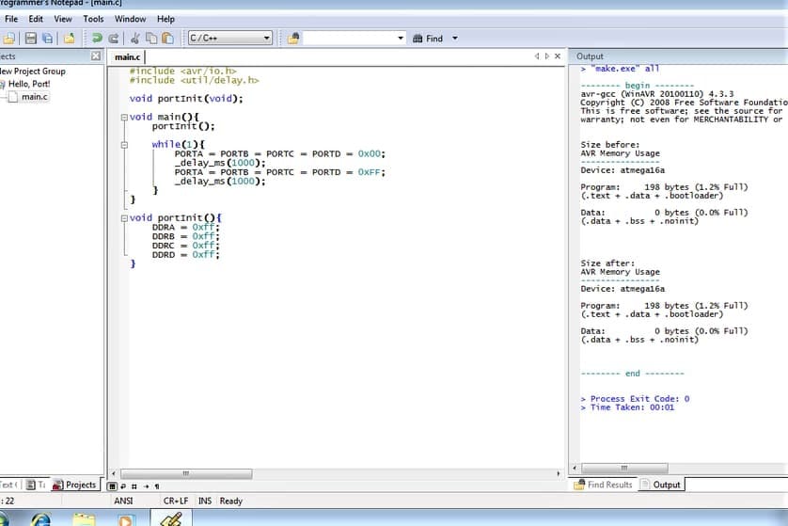Click the Output panel horizontal scrollbar thumb
The height and width of the screenshot is (526, 788).
(x=624, y=469)
